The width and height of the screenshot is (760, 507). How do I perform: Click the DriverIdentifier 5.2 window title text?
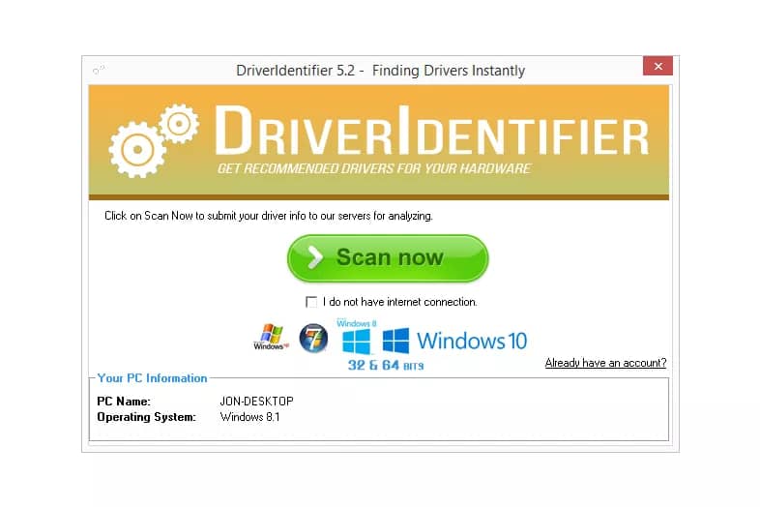tap(381, 71)
